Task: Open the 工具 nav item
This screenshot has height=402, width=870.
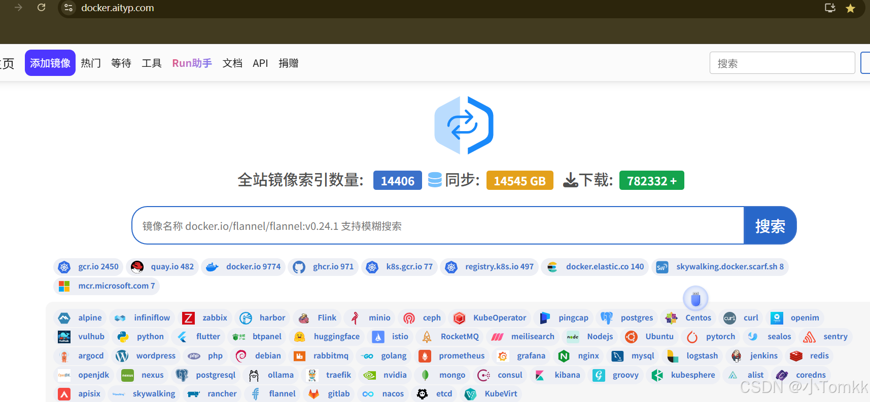Action: point(152,63)
